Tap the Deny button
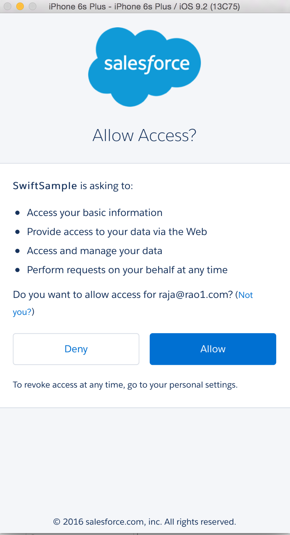This screenshot has width=290, height=535. [76, 349]
